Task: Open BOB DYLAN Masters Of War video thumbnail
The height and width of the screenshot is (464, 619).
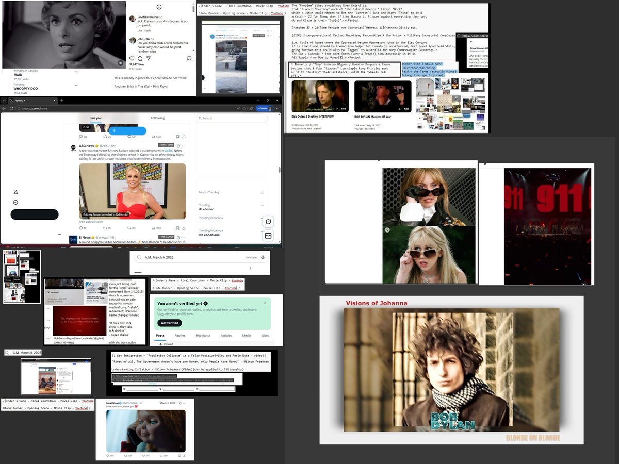Action: click(x=383, y=96)
